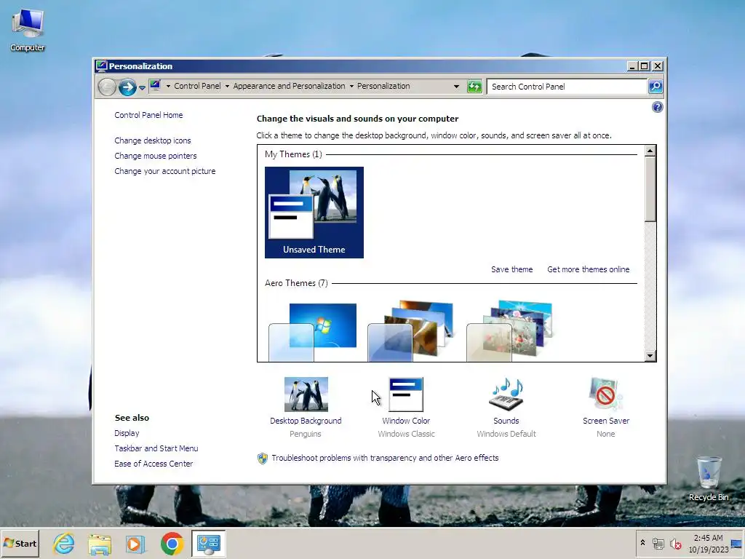Click the Personalization icon in address bar

click(x=155, y=86)
